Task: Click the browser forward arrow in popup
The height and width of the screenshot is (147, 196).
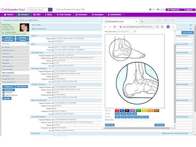Action: [110, 27]
